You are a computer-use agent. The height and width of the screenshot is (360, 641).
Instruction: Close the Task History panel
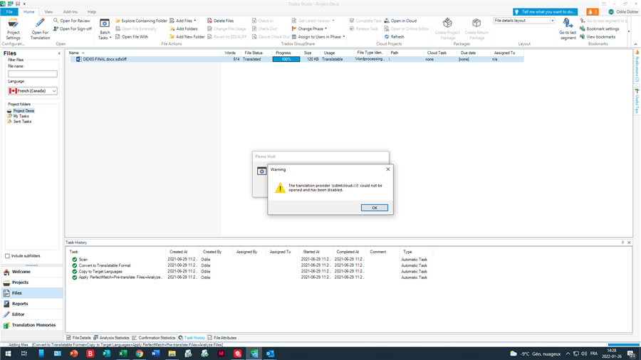tap(629, 243)
